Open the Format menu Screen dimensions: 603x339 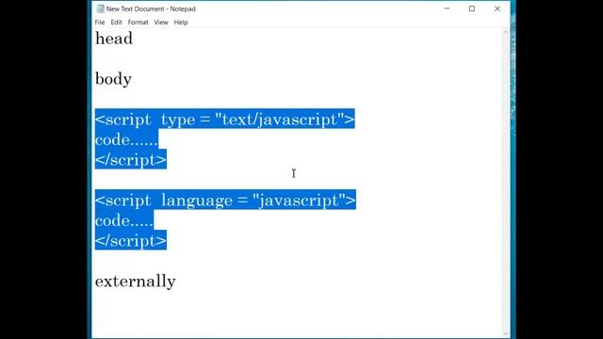point(139,23)
